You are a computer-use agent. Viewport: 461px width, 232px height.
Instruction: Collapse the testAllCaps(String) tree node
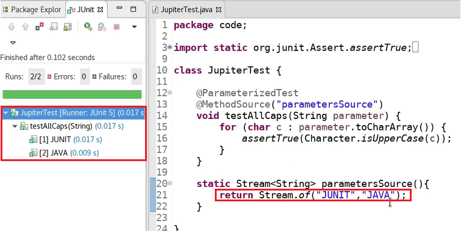[15, 127]
